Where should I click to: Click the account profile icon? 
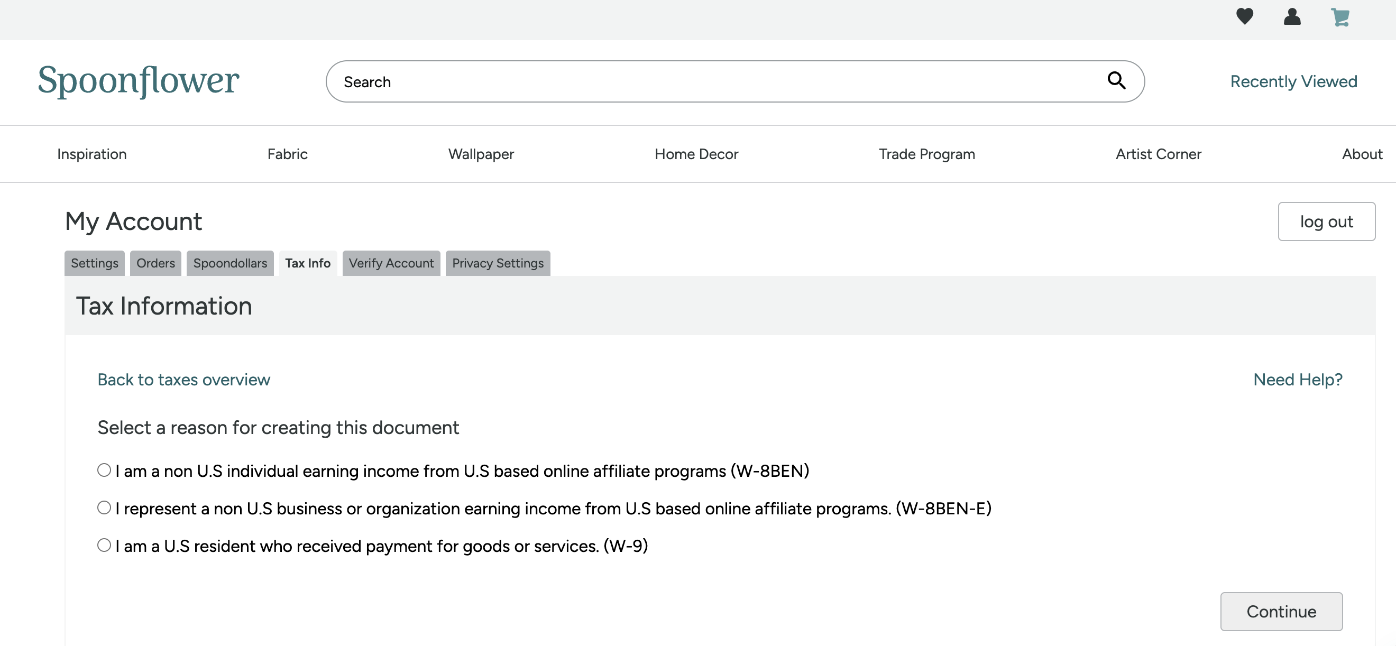pyautogui.click(x=1292, y=16)
